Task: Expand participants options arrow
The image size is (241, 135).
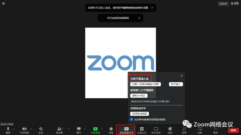Action: pyautogui.click(x=69, y=129)
